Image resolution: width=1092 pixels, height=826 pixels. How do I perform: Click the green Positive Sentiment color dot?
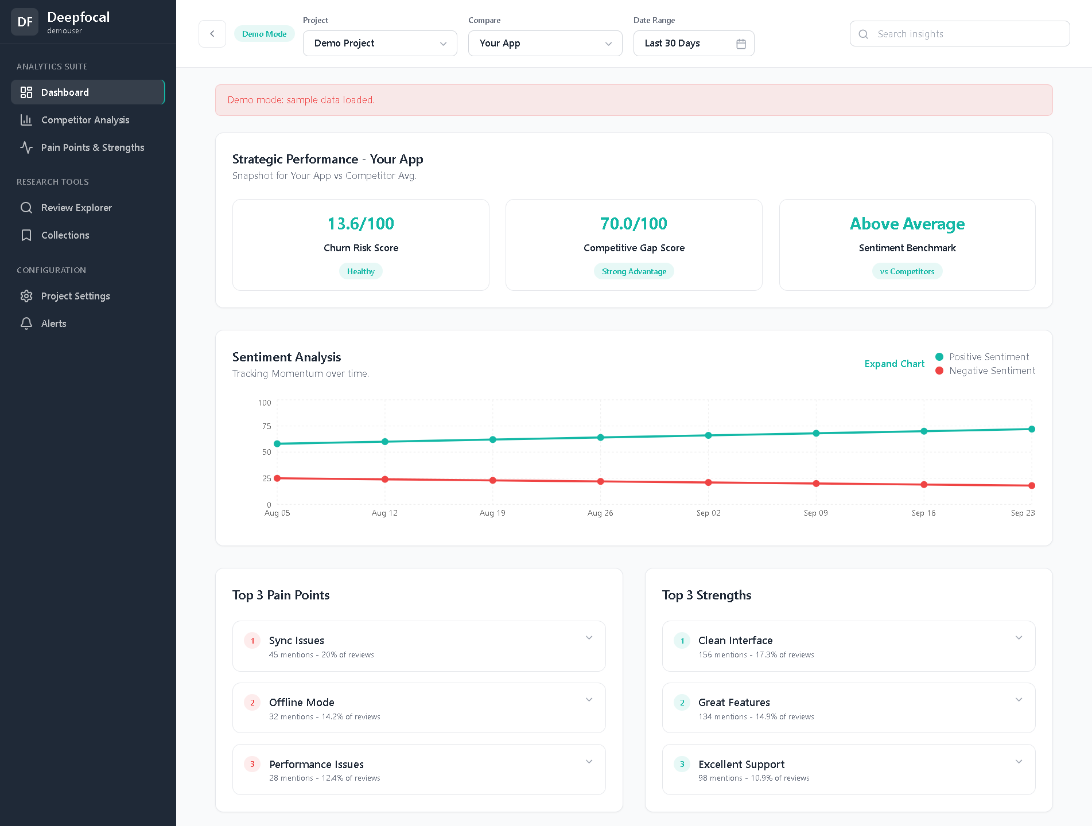pyautogui.click(x=939, y=356)
